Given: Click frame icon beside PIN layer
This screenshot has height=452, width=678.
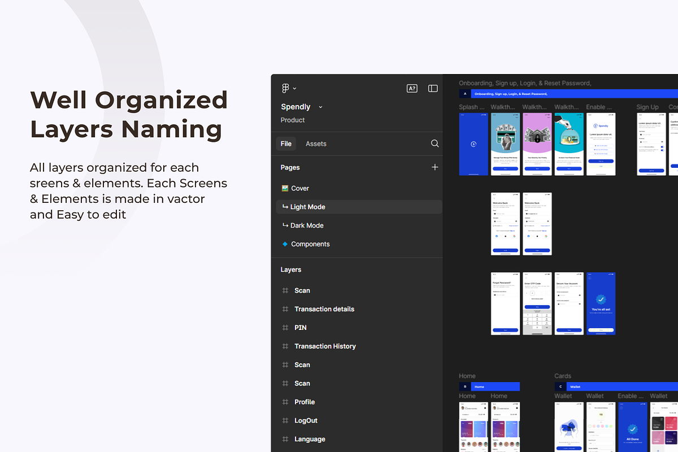Looking at the screenshot, I should [285, 328].
